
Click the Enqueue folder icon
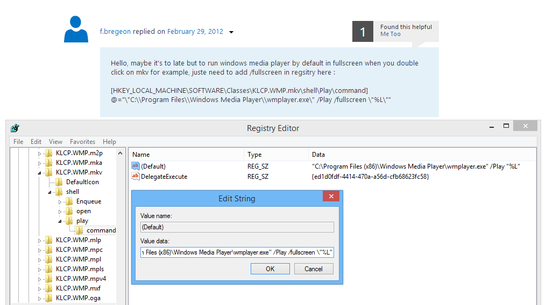point(69,201)
